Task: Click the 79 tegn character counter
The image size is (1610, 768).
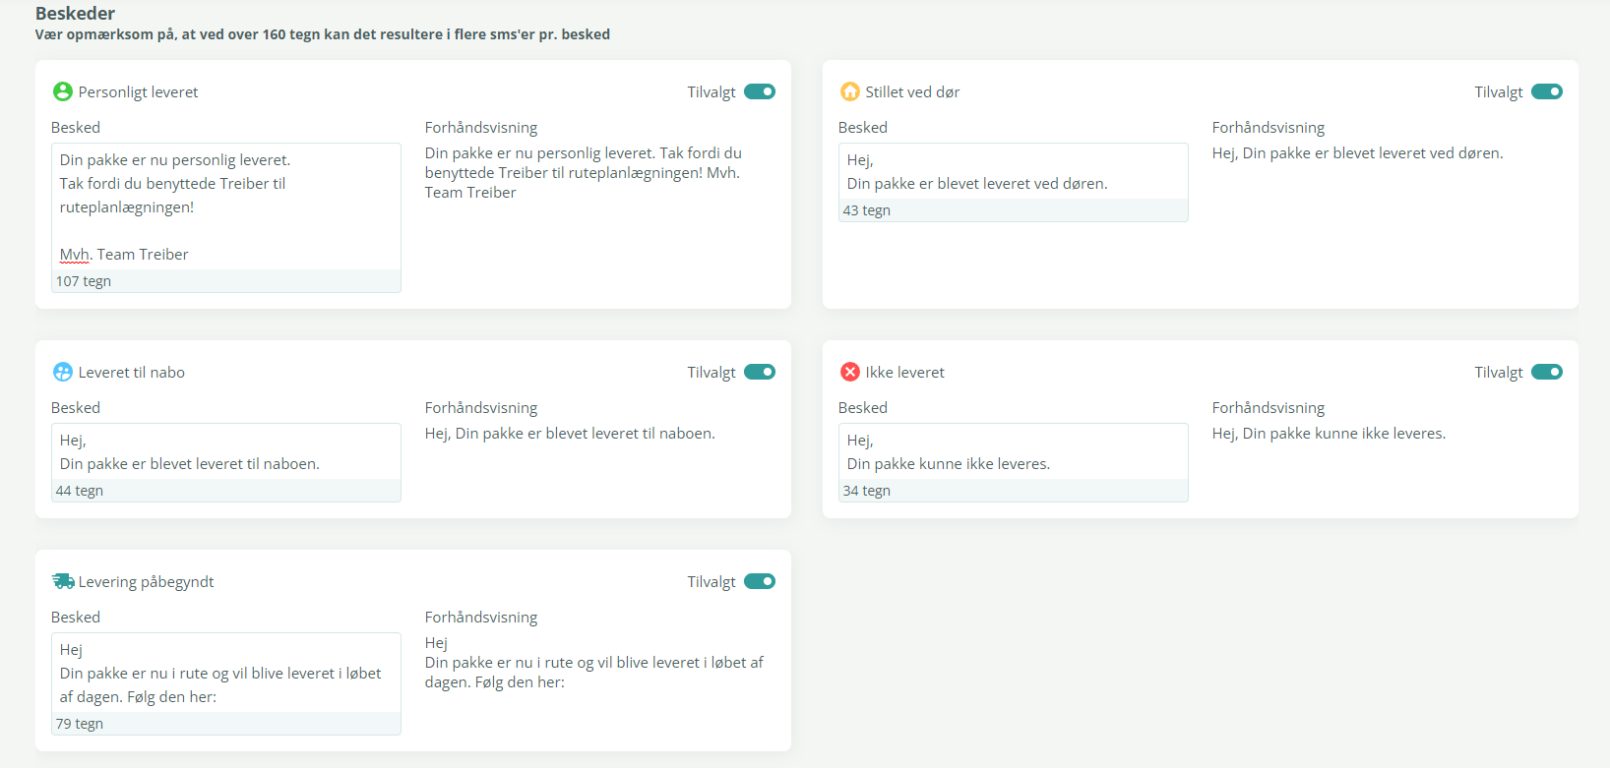Action: 80,724
